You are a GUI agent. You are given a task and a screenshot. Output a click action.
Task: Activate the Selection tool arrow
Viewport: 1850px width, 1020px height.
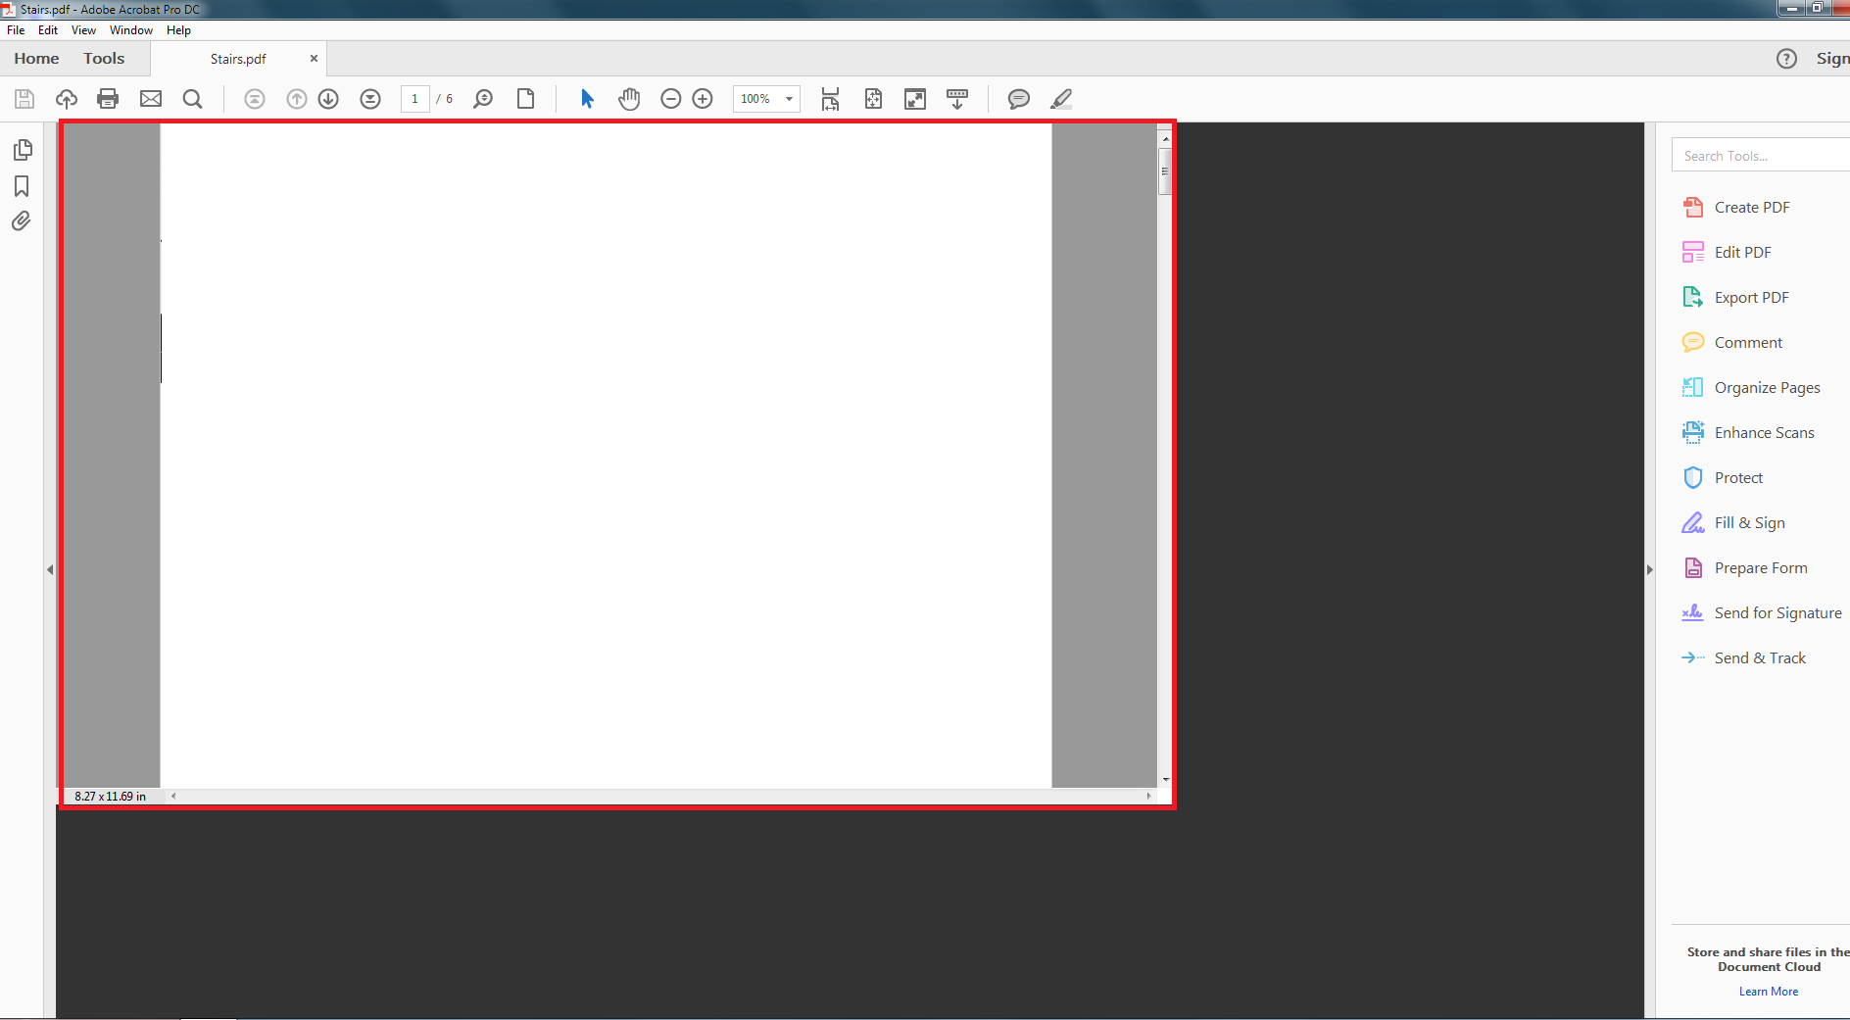(x=586, y=98)
